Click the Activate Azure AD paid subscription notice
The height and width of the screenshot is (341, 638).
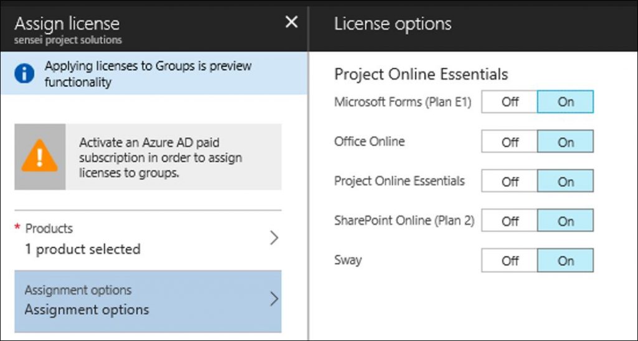[x=148, y=157]
